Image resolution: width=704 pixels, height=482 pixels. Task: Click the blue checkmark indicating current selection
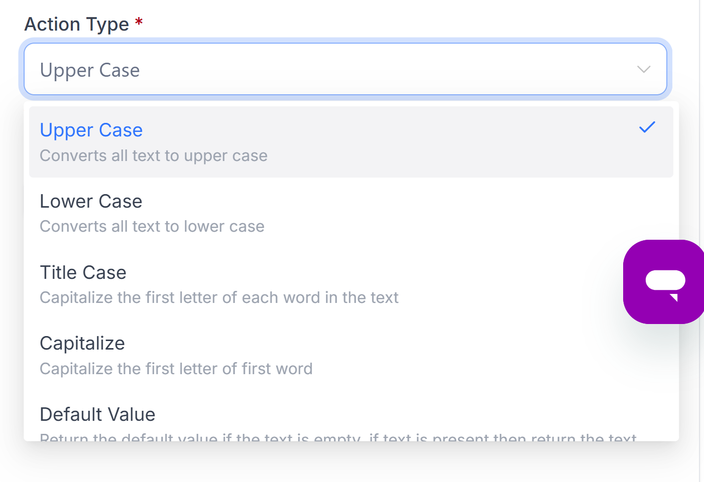(x=647, y=128)
